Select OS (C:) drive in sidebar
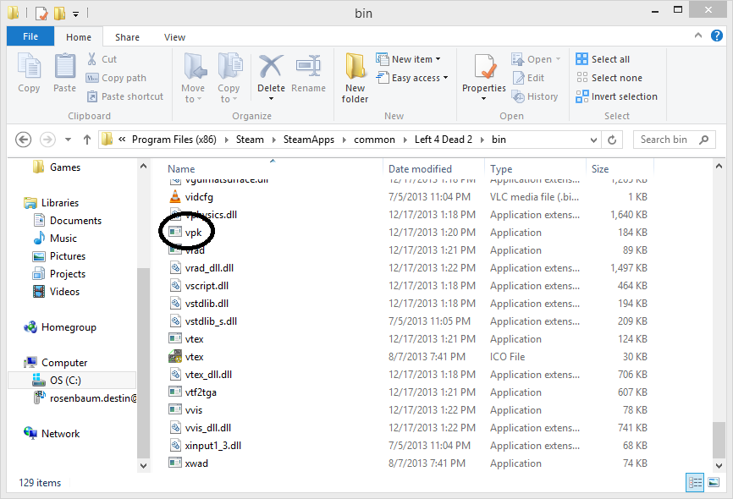 (73, 380)
